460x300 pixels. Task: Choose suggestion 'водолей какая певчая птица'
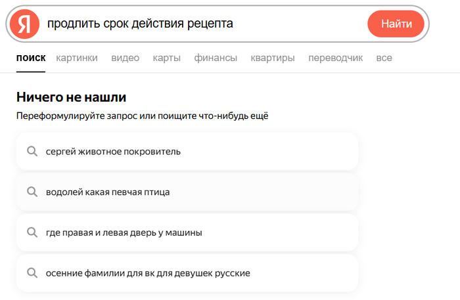pos(108,192)
